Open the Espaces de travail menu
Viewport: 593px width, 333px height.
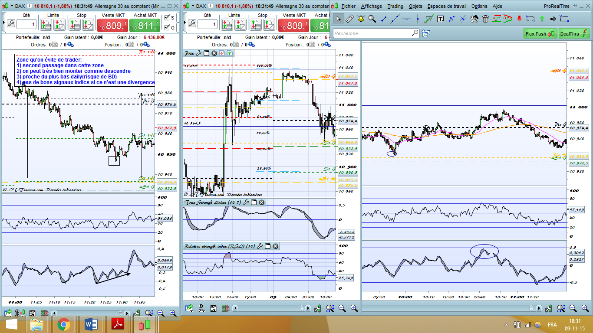pyautogui.click(x=447, y=6)
